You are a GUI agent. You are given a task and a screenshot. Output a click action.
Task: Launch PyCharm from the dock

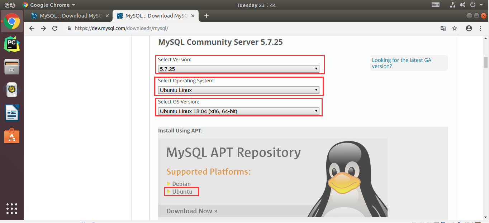pyautogui.click(x=12, y=44)
